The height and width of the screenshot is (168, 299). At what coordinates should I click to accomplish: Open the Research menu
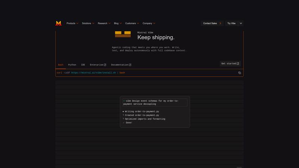click(102, 24)
